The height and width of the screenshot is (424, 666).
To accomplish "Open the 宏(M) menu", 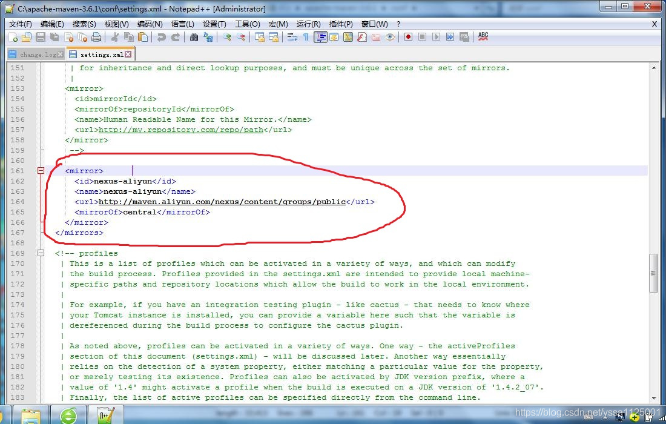I will 278,24.
